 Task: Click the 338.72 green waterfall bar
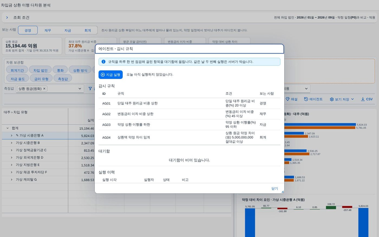[x=331, y=207]
